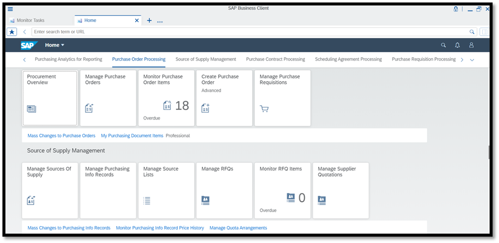This screenshot has height=243, width=499.
Task: Click the Procurement Overview tile icon
Action: [31, 109]
